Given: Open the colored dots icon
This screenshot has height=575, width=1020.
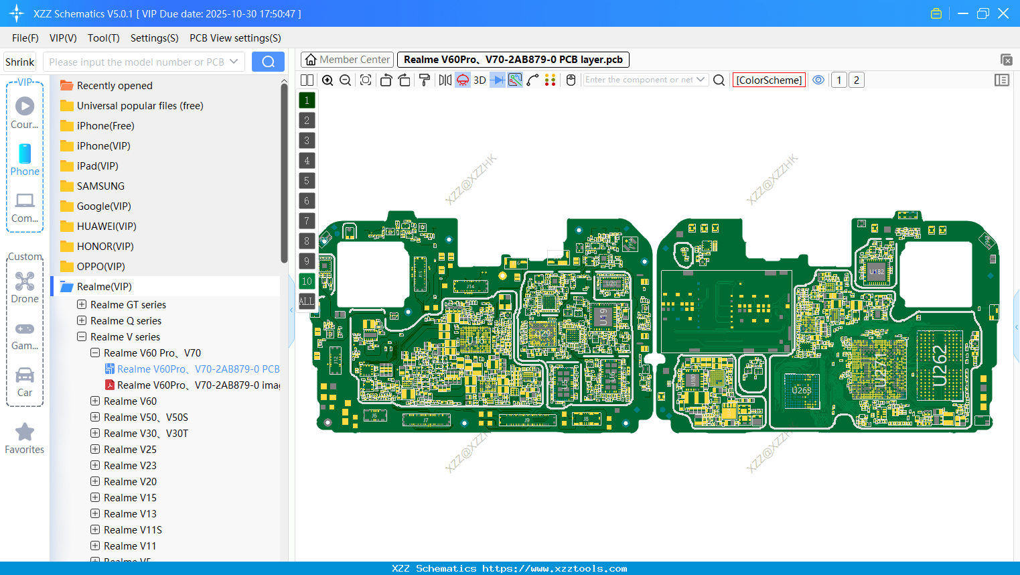Looking at the screenshot, I should (x=550, y=80).
